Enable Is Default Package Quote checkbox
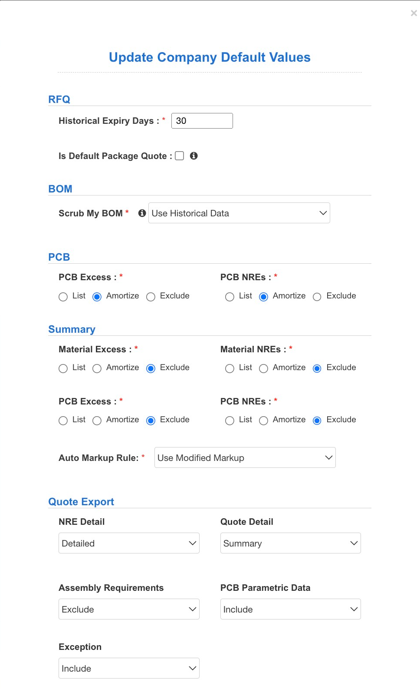This screenshot has width=420, height=689. 180,156
